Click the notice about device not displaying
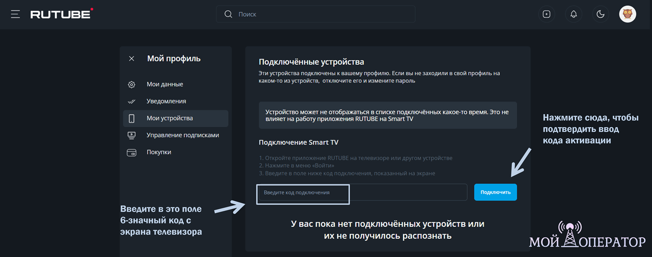Screen dimensions: 652x257 click(388, 115)
